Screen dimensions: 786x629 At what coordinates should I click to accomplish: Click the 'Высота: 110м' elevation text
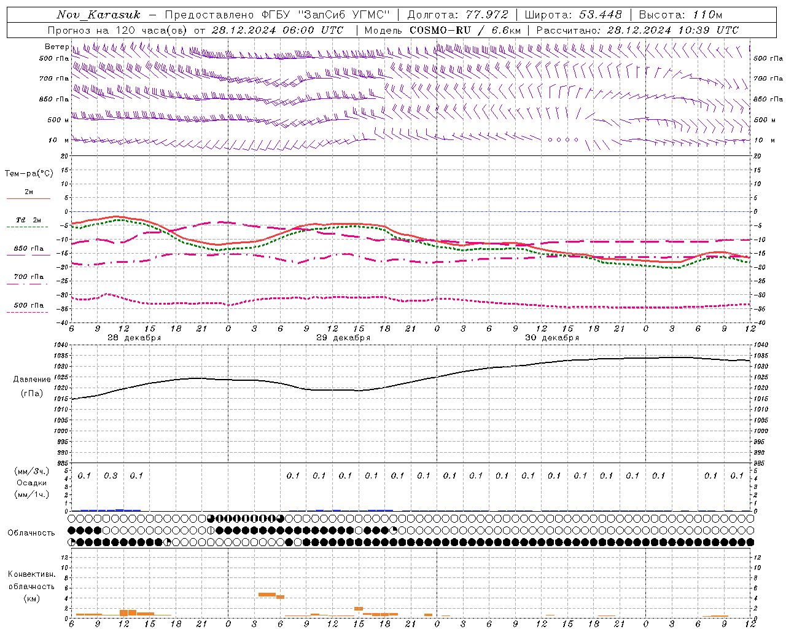click(680, 15)
